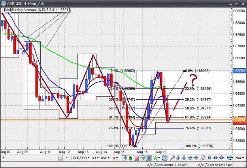Click the chart shift auto-scroll icon
The width and height of the screenshot is (247, 168).
(124, 158)
